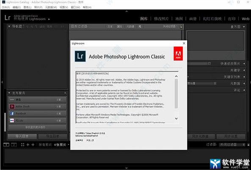The image size is (251, 170).
Task: Switch to the 画册 module tab
Action: click(193, 19)
